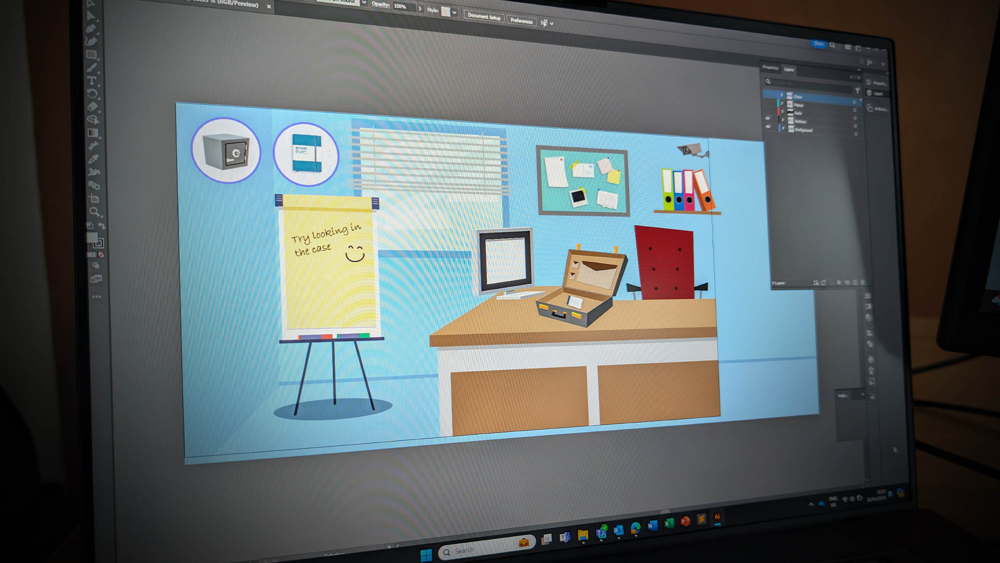1000x563 pixels.
Task: Select the Zoom tool
Action: (94, 211)
